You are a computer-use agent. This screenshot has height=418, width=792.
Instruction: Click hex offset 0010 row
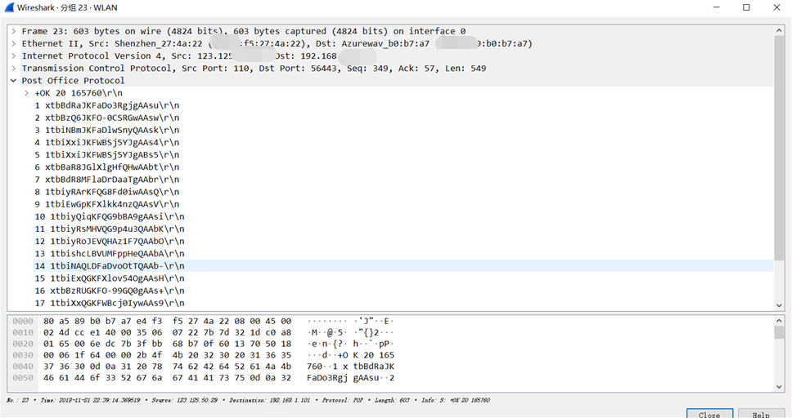point(203,333)
